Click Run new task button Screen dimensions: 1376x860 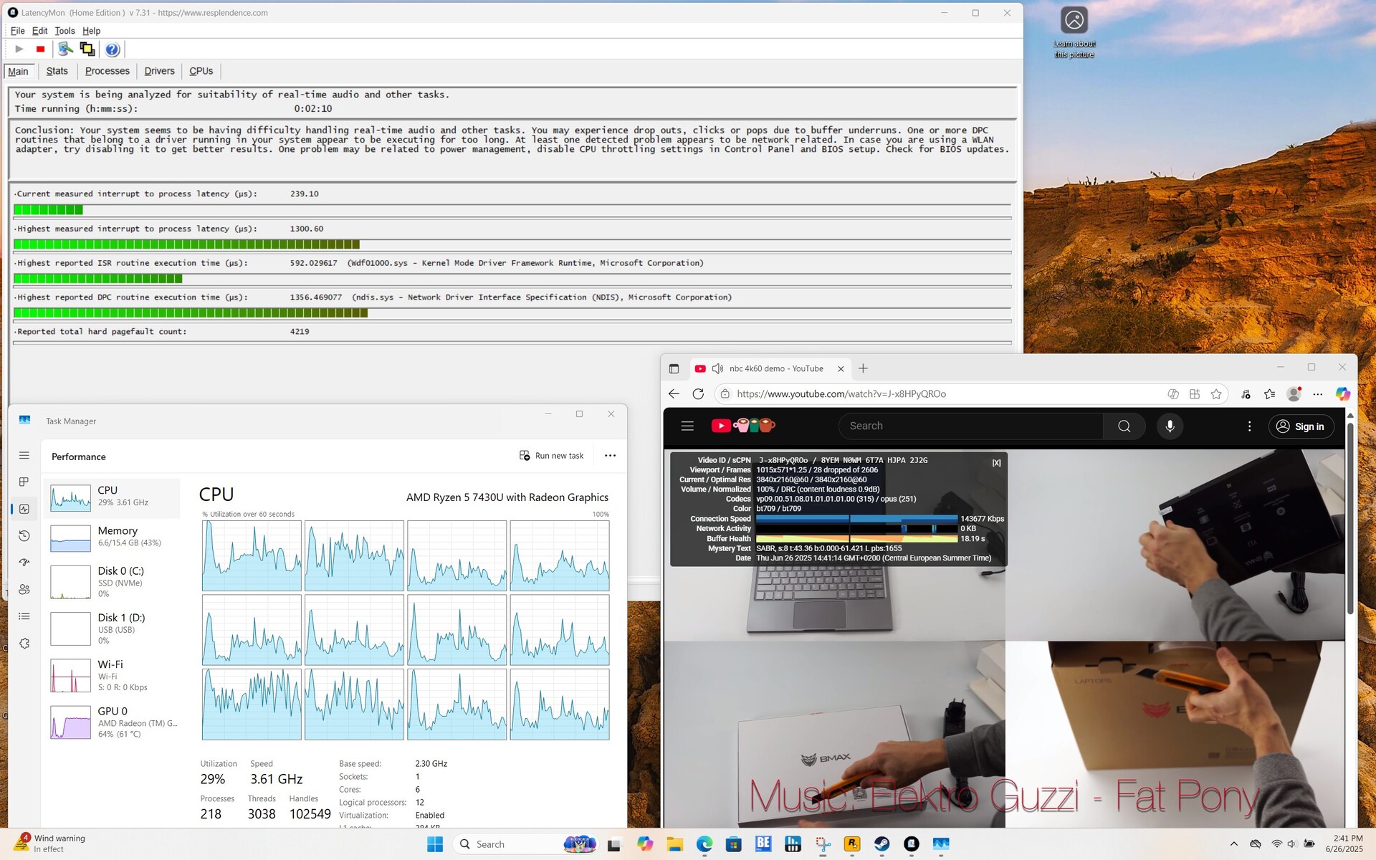(551, 456)
